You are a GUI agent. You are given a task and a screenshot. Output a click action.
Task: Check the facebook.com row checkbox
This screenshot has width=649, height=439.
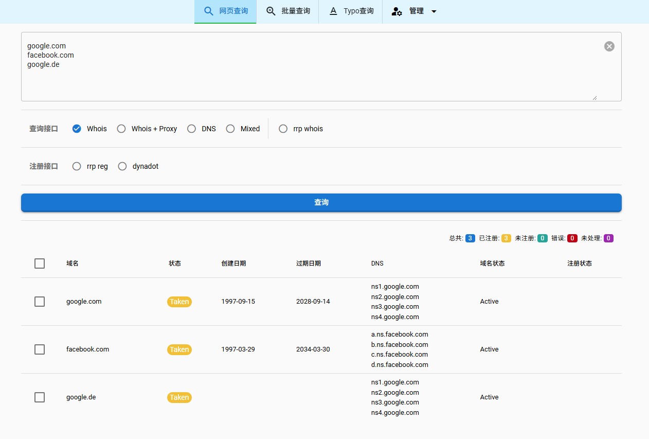coord(40,349)
